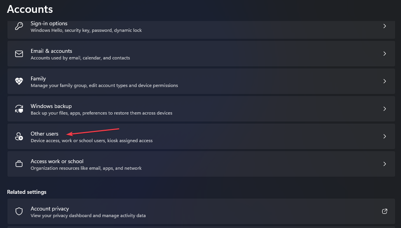This screenshot has height=228, width=401.
Task: Click the Other users person-plus icon
Action: (x=19, y=136)
